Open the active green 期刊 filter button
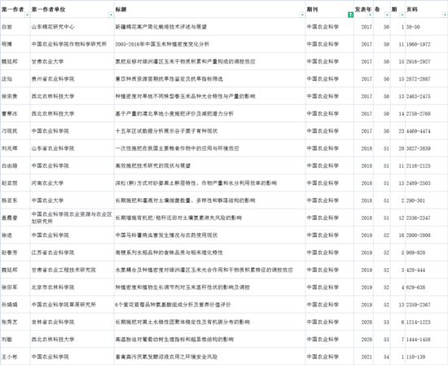Screen dimensions: 448x365 click(350, 15)
